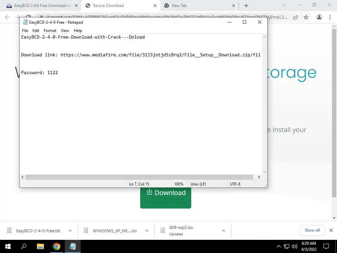The width and height of the screenshot is (337, 253).
Task: Click the first line 'EasyBCD-2-4-0-Free-Download-with-Crack' text
Action: [83, 37]
